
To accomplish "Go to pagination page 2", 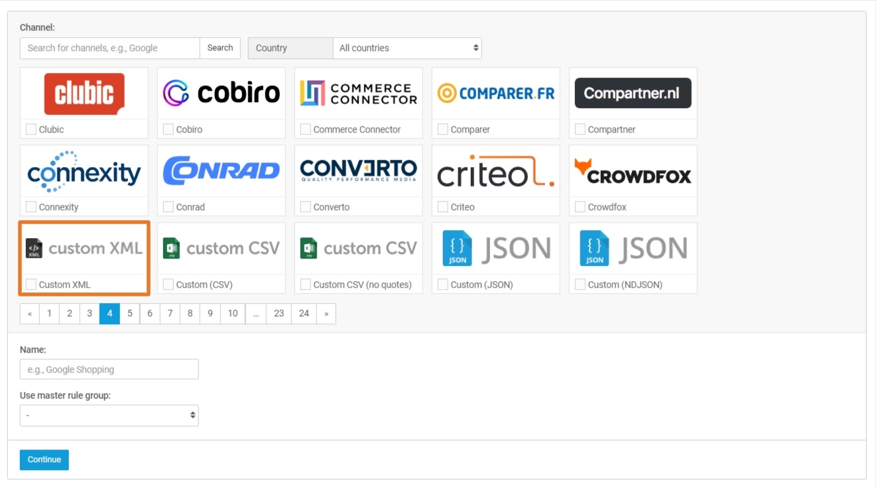I will [70, 314].
